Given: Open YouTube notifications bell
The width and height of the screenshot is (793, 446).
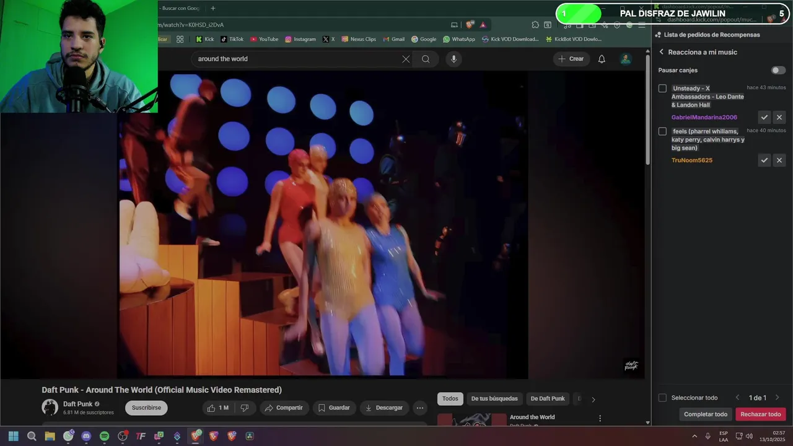Looking at the screenshot, I should pos(602,59).
